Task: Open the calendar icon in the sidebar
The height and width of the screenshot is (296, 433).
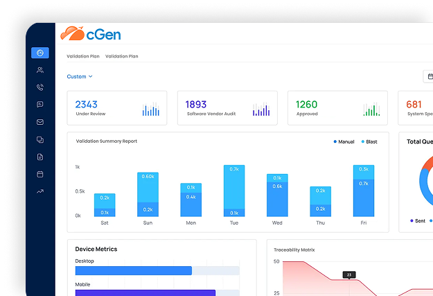Action: [39, 174]
